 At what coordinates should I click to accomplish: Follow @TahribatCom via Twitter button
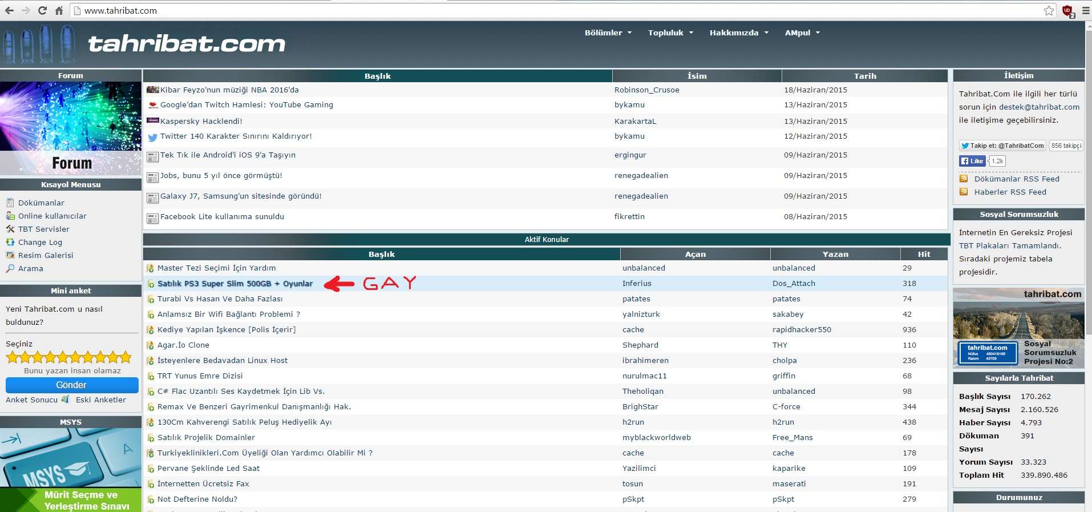tap(1002, 146)
